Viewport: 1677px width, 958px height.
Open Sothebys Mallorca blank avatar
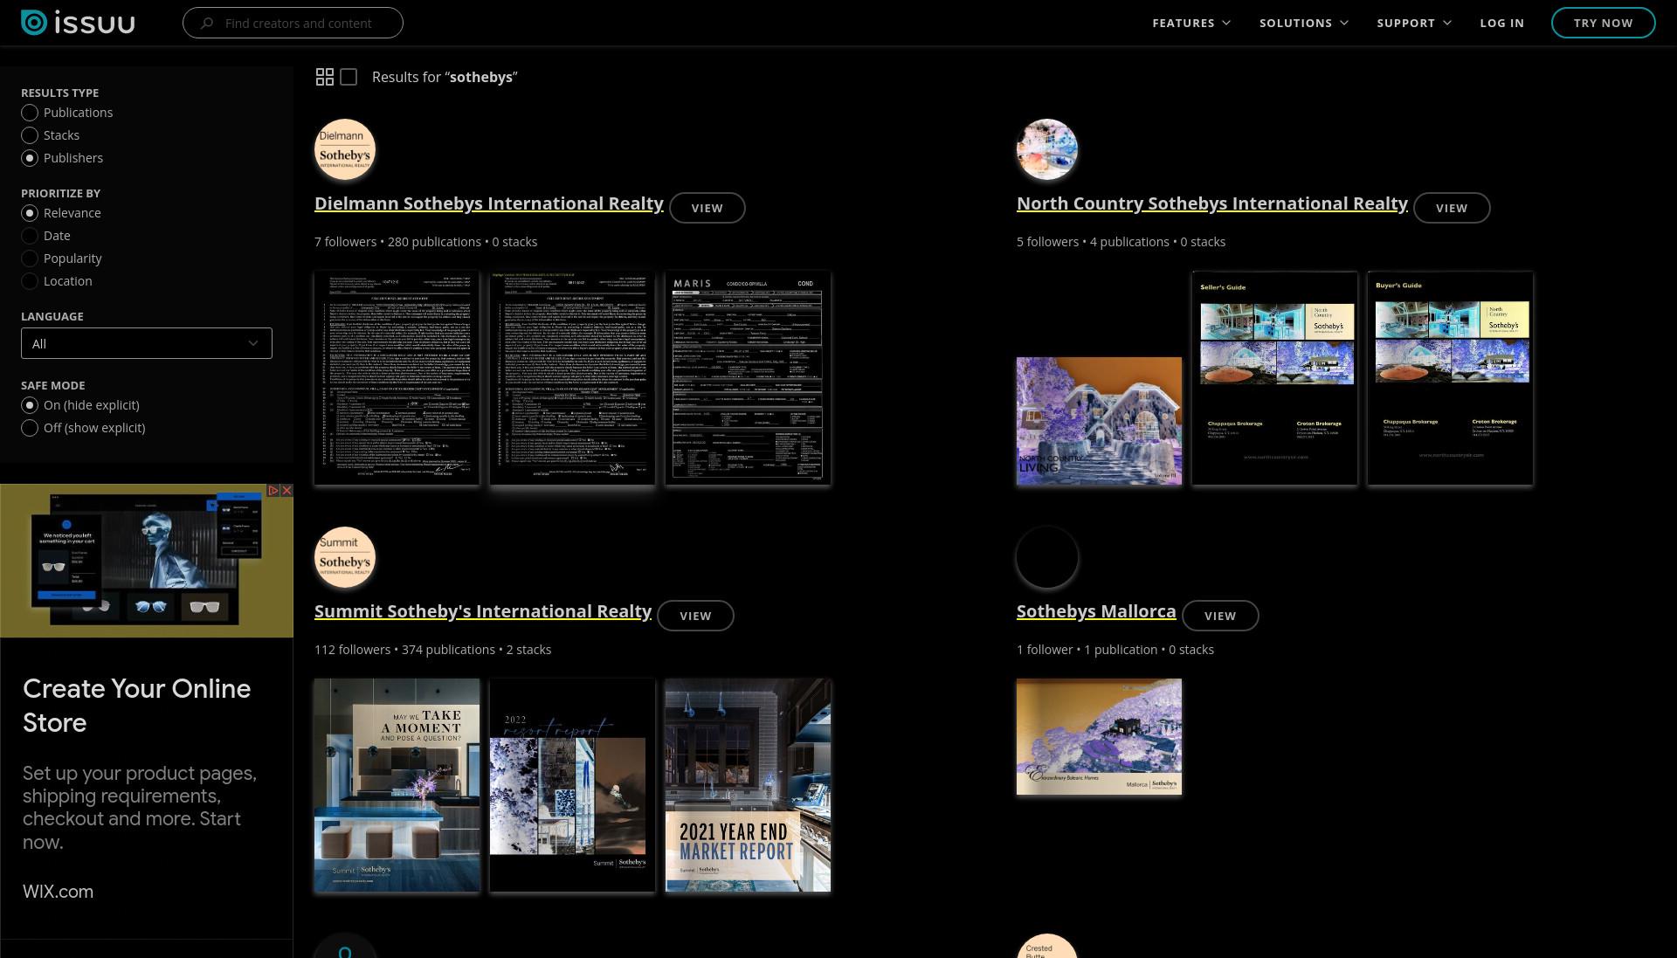[1047, 557]
